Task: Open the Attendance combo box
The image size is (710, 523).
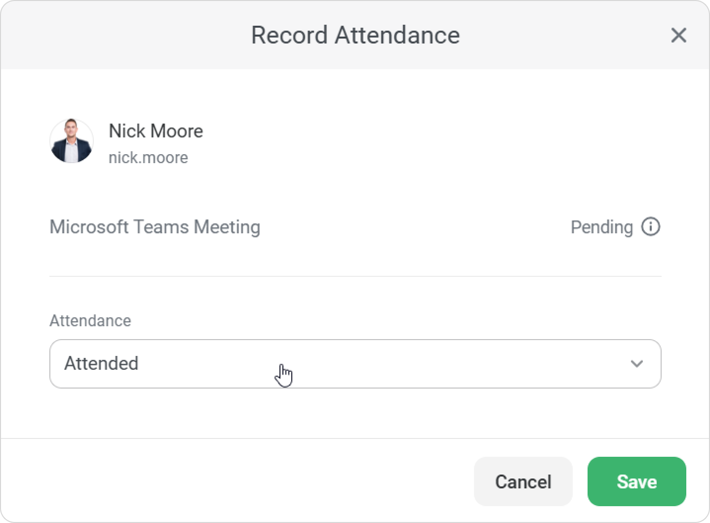Action: click(x=355, y=364)
